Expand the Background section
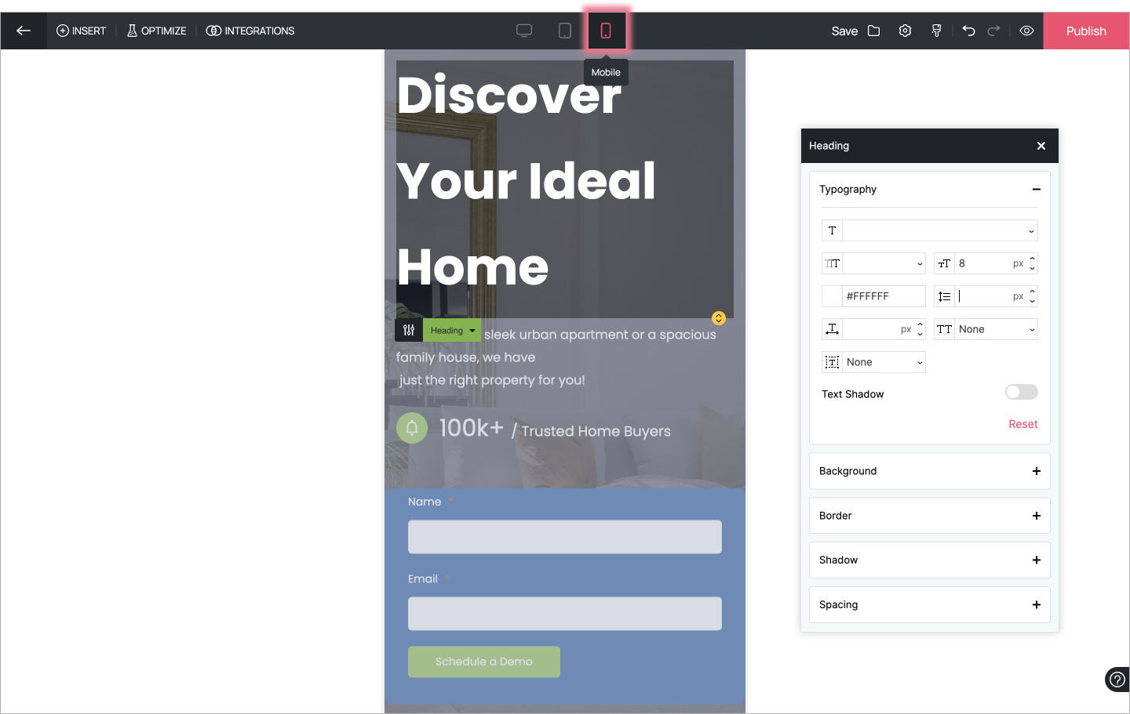This screenshot has width=1130, height=714. (930, 471)
